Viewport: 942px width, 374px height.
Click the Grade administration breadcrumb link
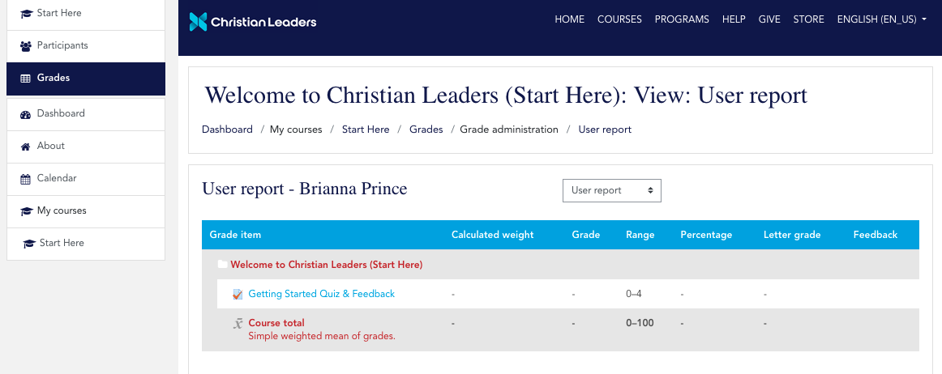tap(509, 130)
